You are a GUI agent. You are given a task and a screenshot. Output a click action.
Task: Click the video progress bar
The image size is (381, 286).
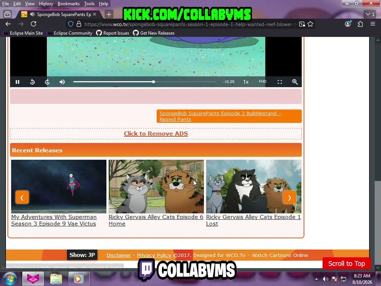click(x=144, y=82)
